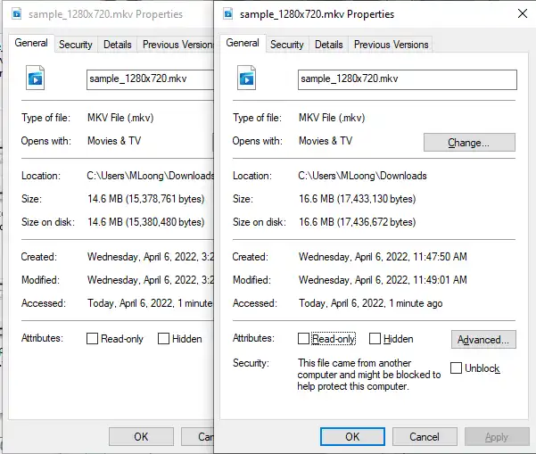Open General tab in right Properties window
Image resolution: width=536 pixels, height=454 pixels.
click(243, 43)
